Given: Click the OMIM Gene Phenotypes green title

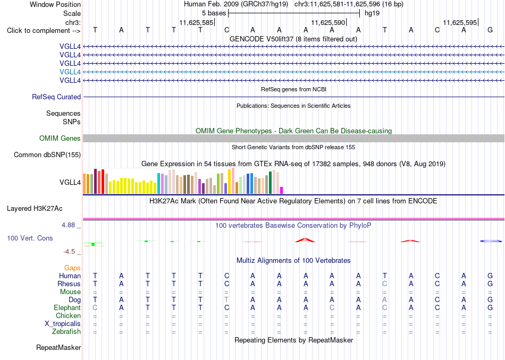Looking at the screenshot, I should tap(293, 131).
